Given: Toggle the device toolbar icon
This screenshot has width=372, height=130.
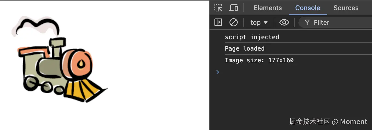Looking at the screenshot, I should click(233, 8).
